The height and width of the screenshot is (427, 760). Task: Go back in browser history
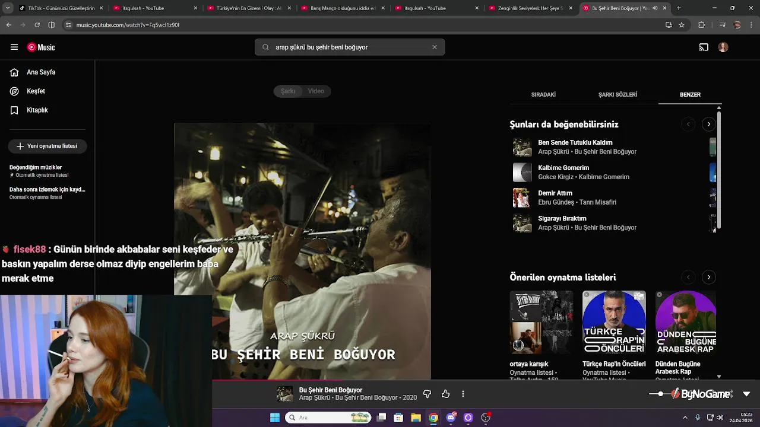[8, 25]
